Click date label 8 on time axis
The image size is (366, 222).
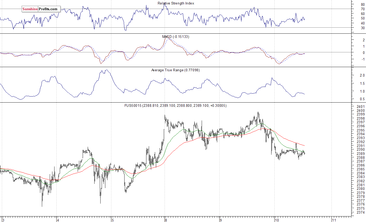pos(166,220)
